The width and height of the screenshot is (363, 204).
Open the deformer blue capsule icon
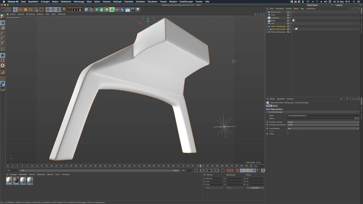[x=122, y=10]
